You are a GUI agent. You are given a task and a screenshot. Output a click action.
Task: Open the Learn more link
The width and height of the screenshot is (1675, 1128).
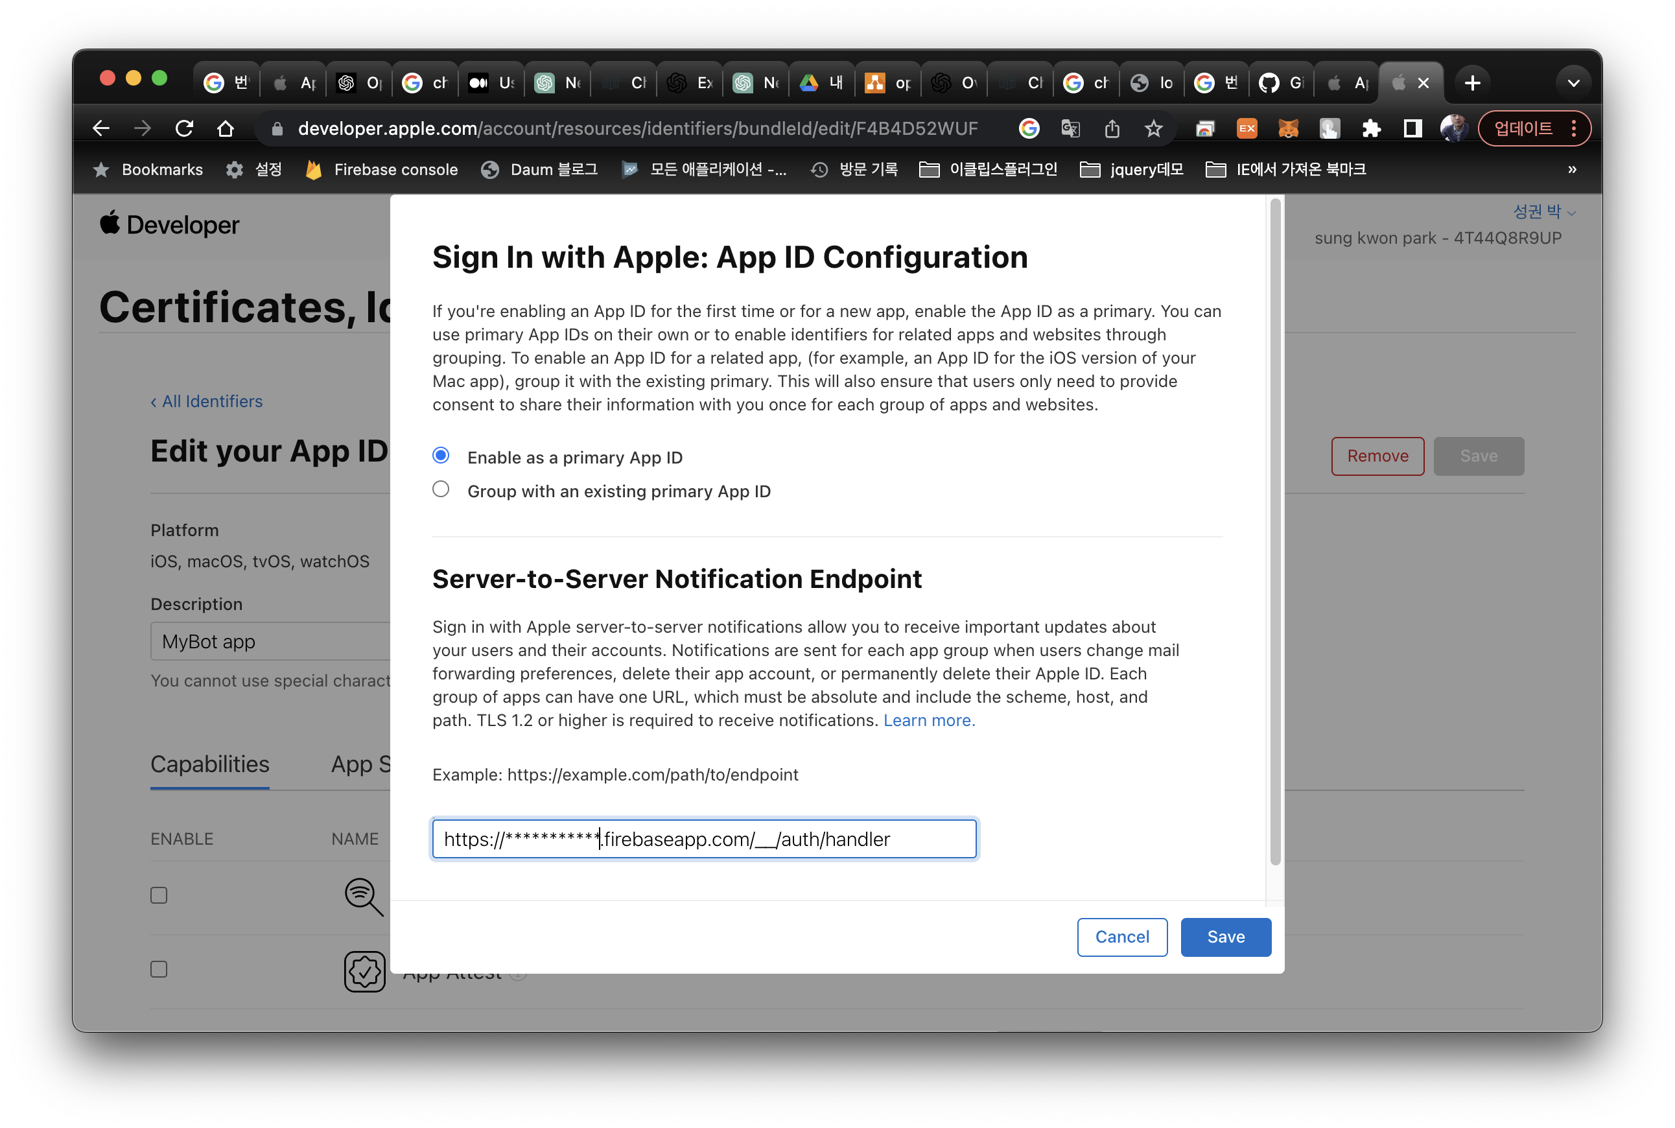click(928, 720)
